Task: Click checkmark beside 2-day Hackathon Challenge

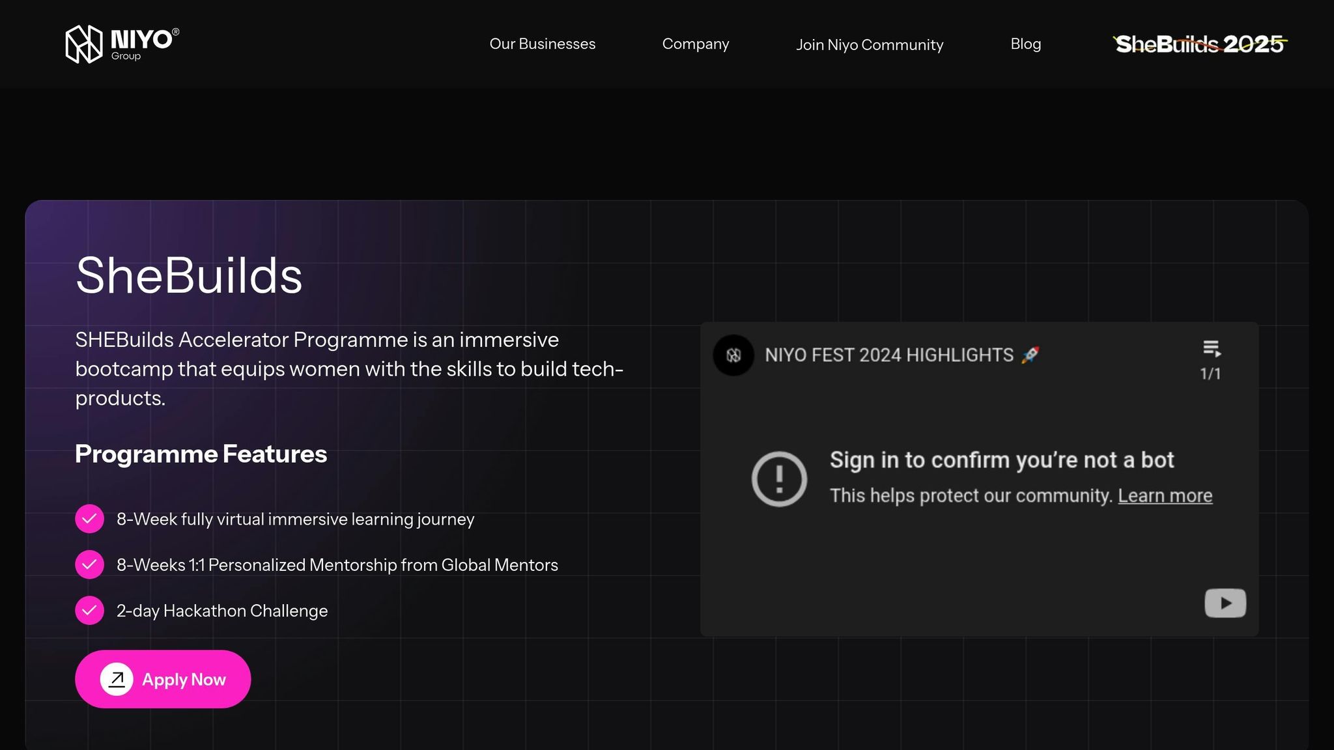Action: coord(89,611)
